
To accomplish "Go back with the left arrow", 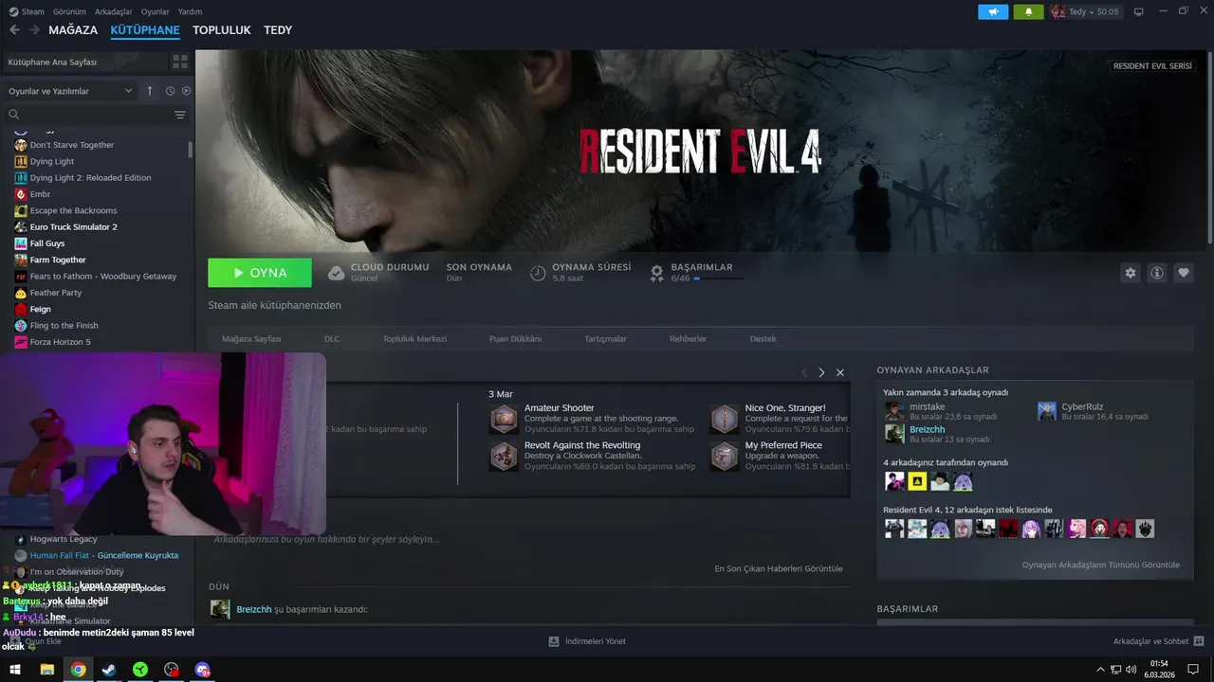I will pyautogui.click(x=14, y=30).
